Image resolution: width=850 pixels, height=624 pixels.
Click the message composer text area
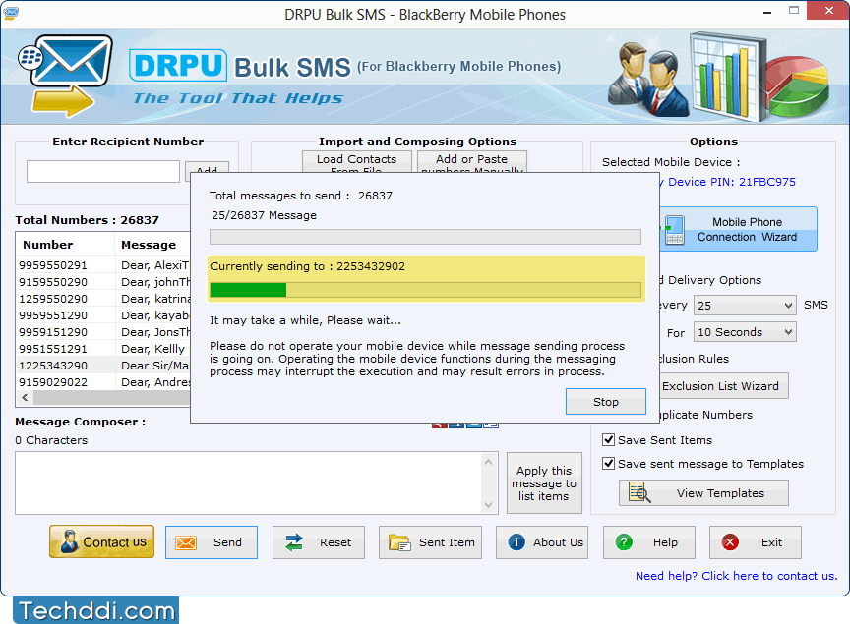(249, 483)
